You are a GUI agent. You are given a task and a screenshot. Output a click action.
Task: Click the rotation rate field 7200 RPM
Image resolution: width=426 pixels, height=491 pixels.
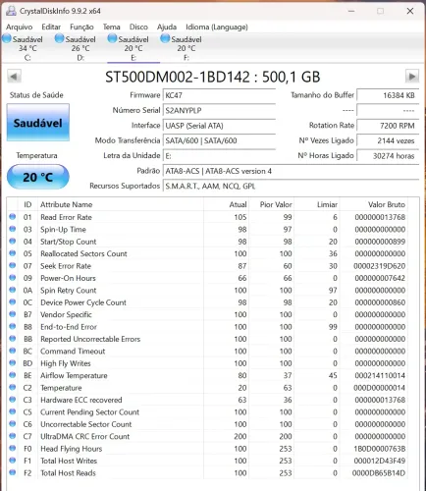(x=388, y=126)
